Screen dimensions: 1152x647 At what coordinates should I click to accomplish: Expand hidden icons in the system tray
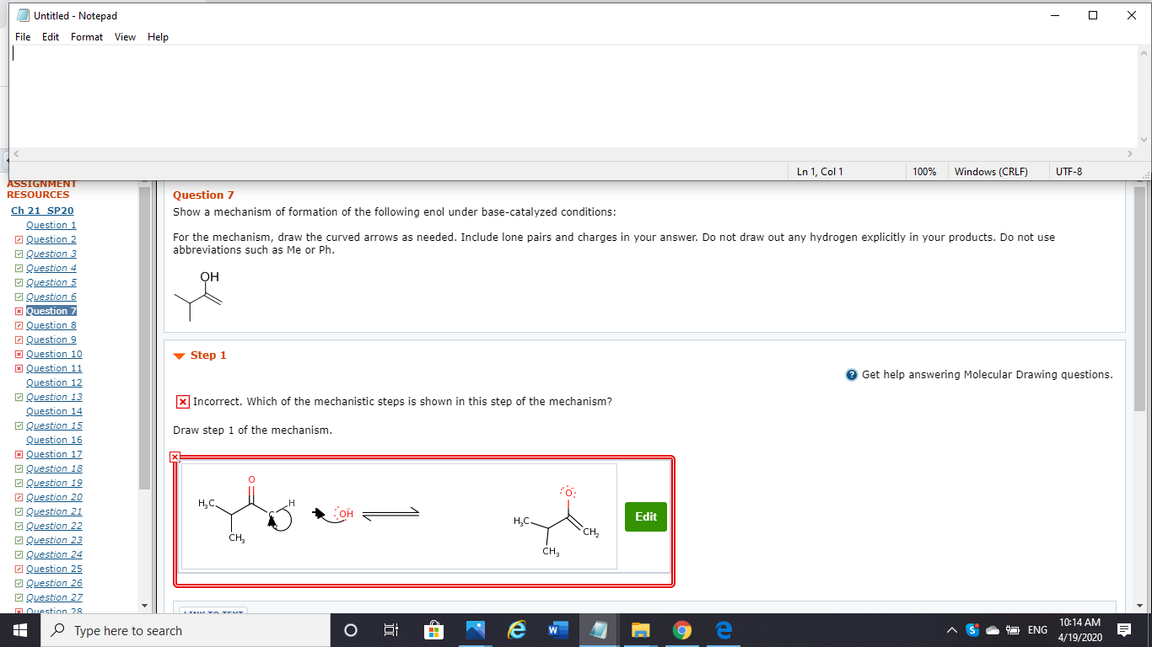951,629
